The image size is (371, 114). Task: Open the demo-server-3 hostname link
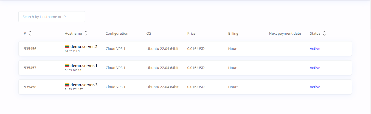[x=84, y=85]
